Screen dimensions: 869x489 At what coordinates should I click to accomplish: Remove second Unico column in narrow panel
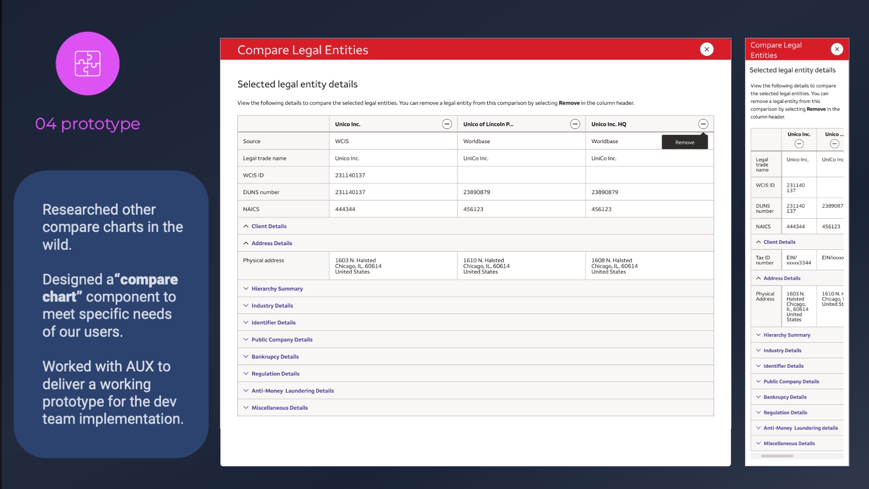click(834, 144)
